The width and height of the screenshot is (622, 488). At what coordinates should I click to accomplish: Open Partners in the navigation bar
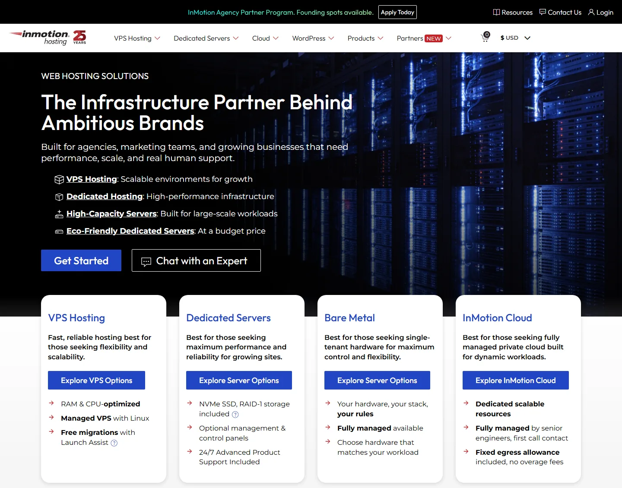[410, 38]
